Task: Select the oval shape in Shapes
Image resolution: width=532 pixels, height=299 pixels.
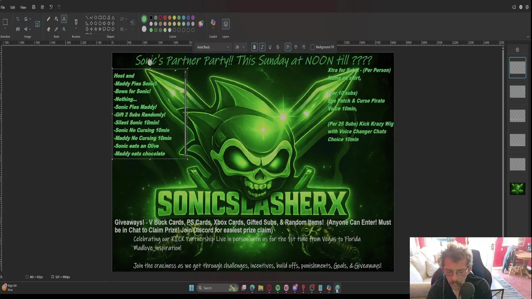Action: (95, 18)
